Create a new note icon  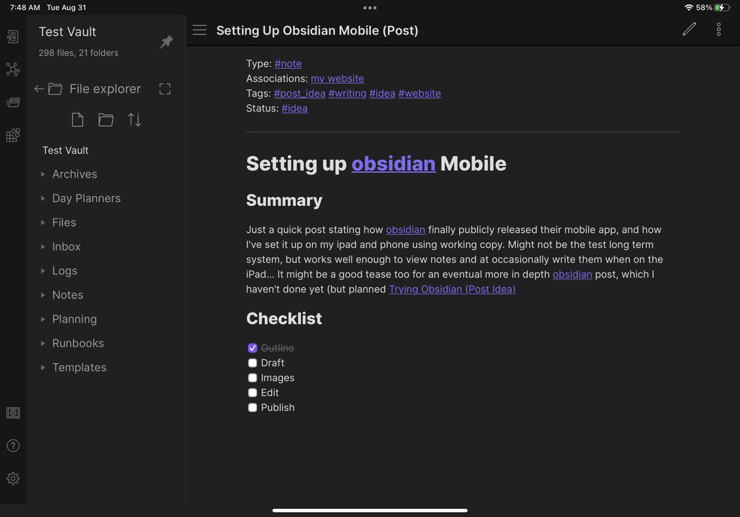[x=77, y=120]
